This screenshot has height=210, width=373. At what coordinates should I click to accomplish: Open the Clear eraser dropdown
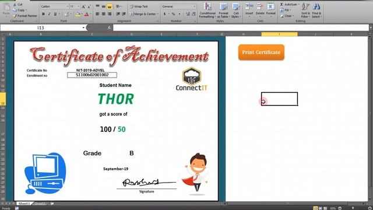point(287,16)
